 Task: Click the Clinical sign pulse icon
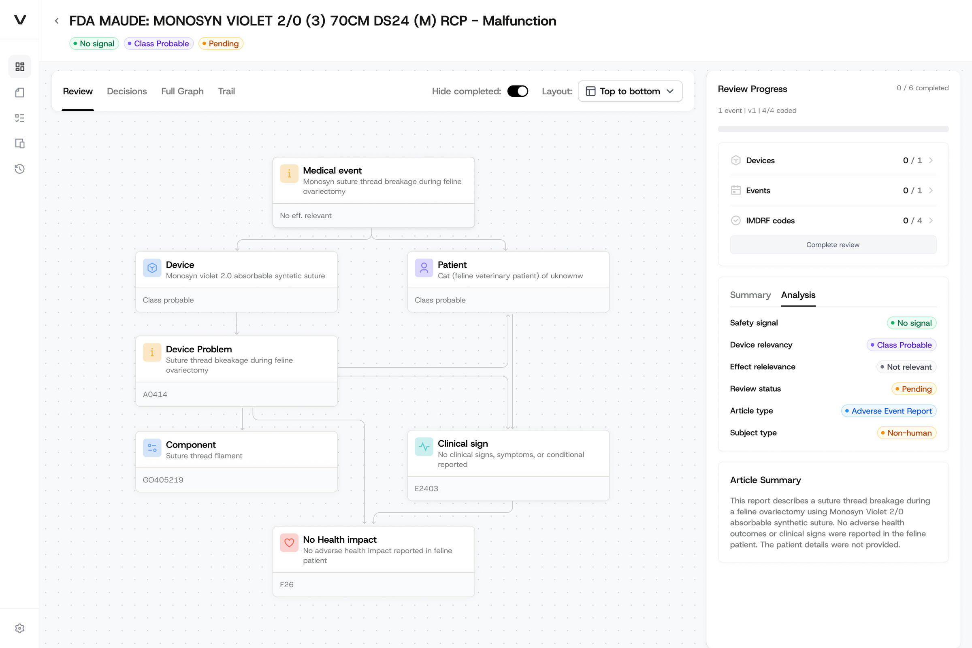click(x=424, y=446)
